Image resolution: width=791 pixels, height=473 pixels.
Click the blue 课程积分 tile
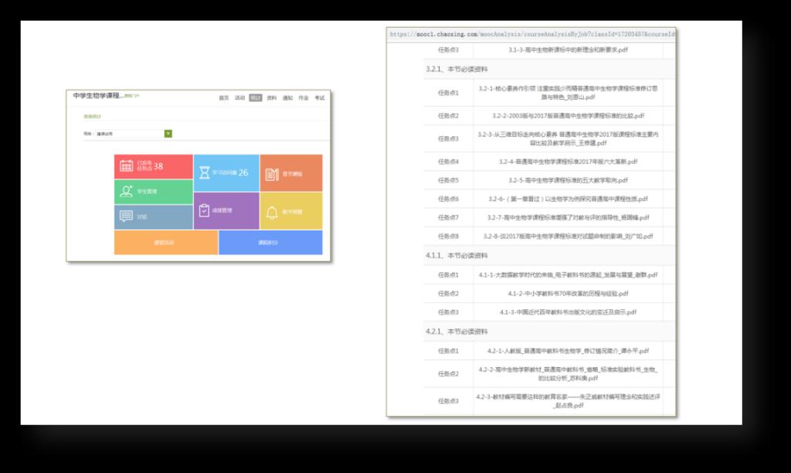(x=270, y=242)
